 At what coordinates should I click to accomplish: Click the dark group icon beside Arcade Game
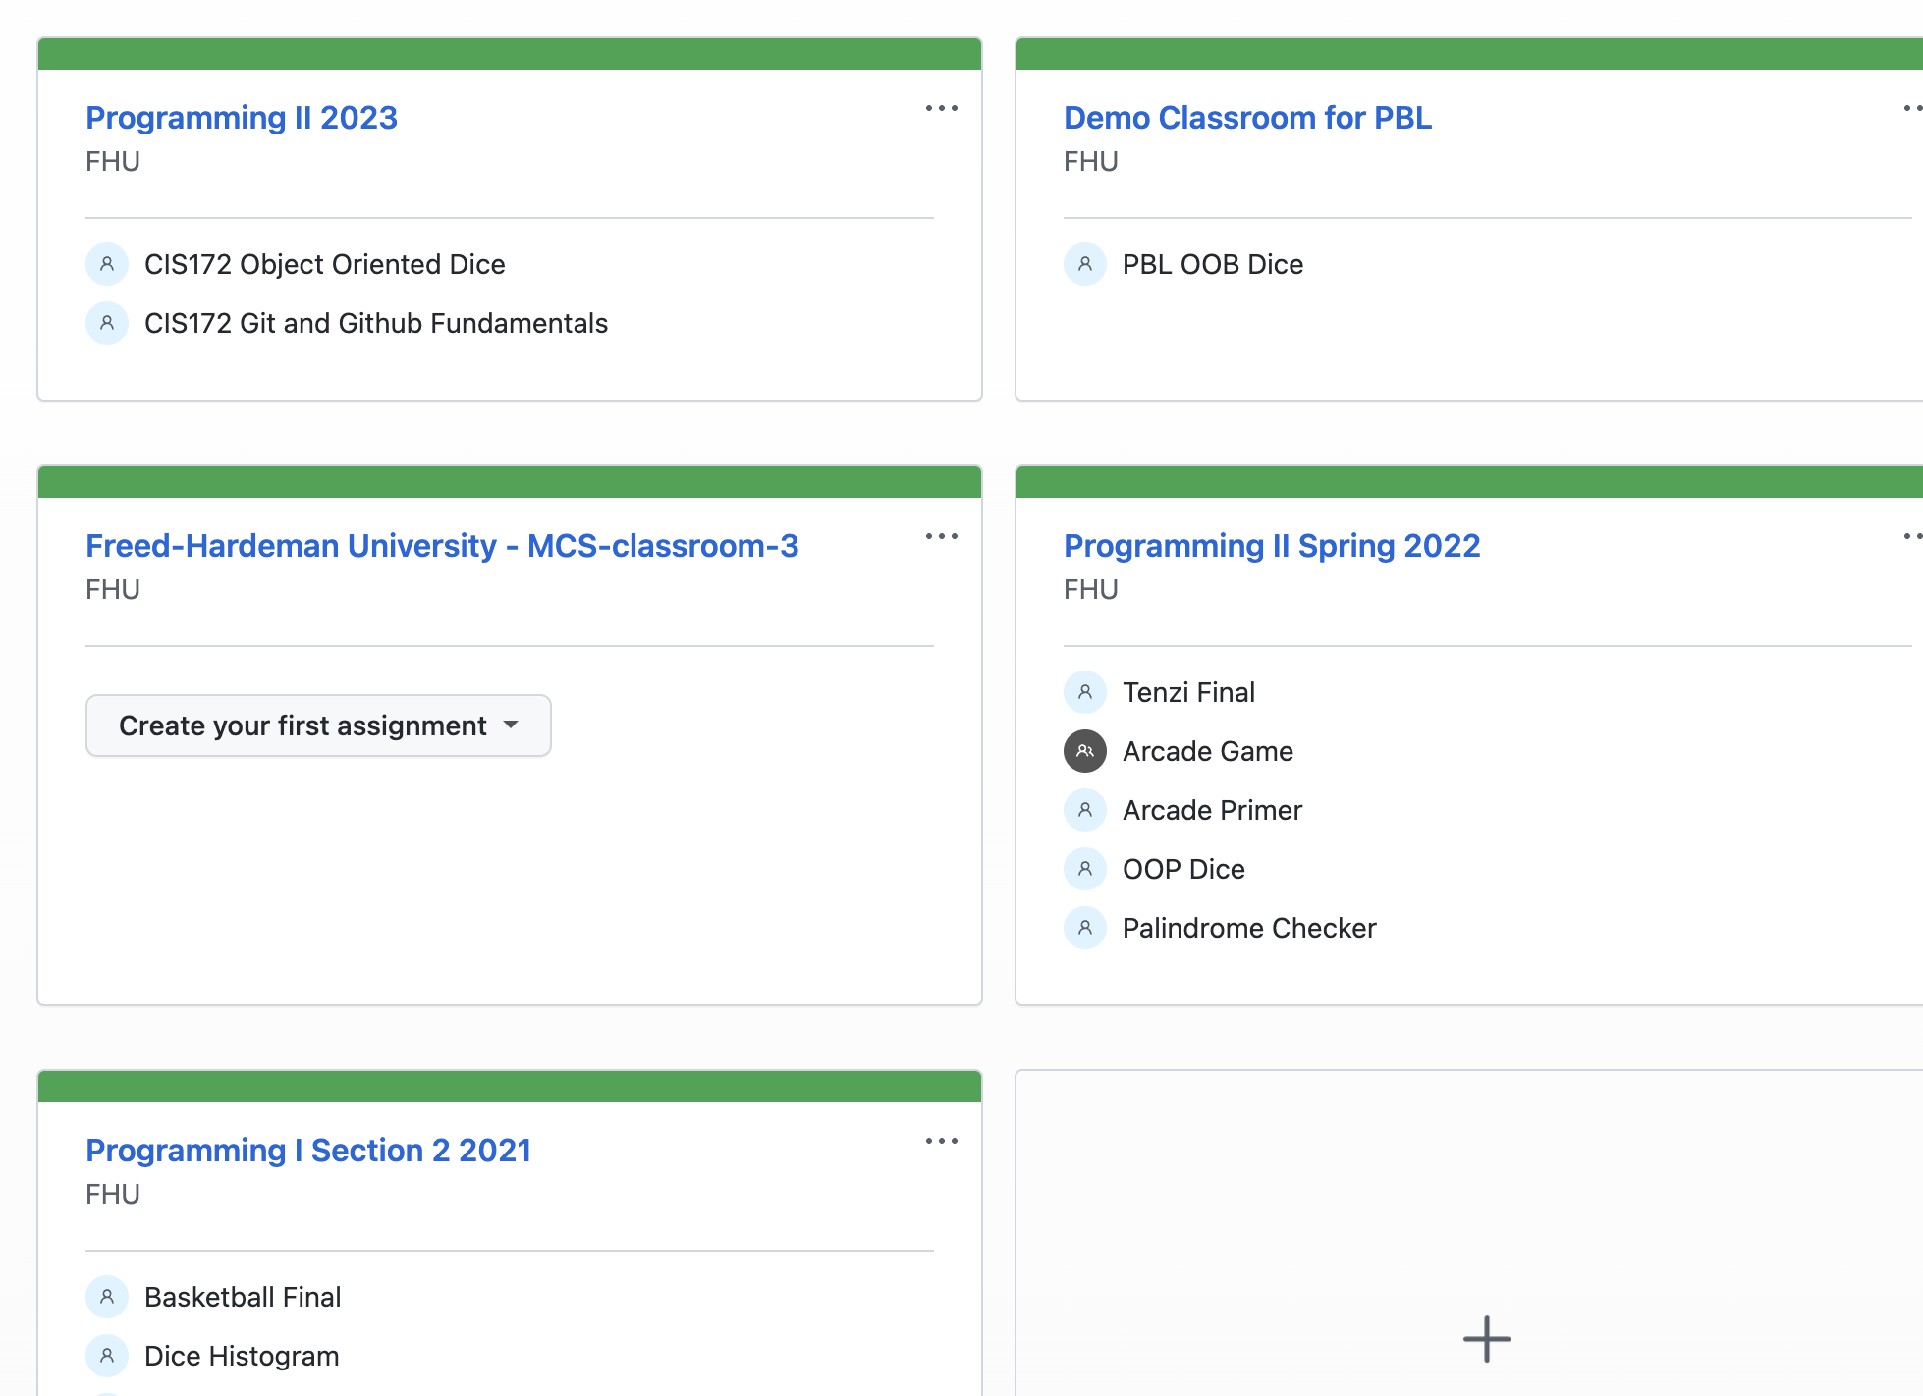pos(1084,751)
